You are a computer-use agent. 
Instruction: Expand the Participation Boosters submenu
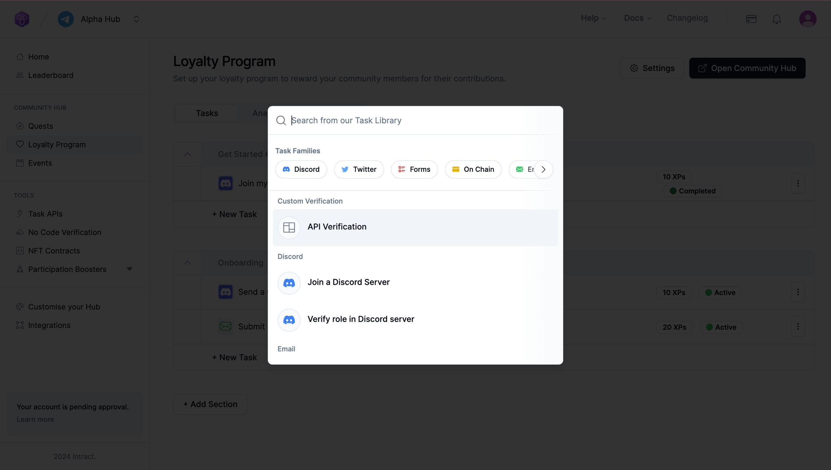(x=129, y=269)
